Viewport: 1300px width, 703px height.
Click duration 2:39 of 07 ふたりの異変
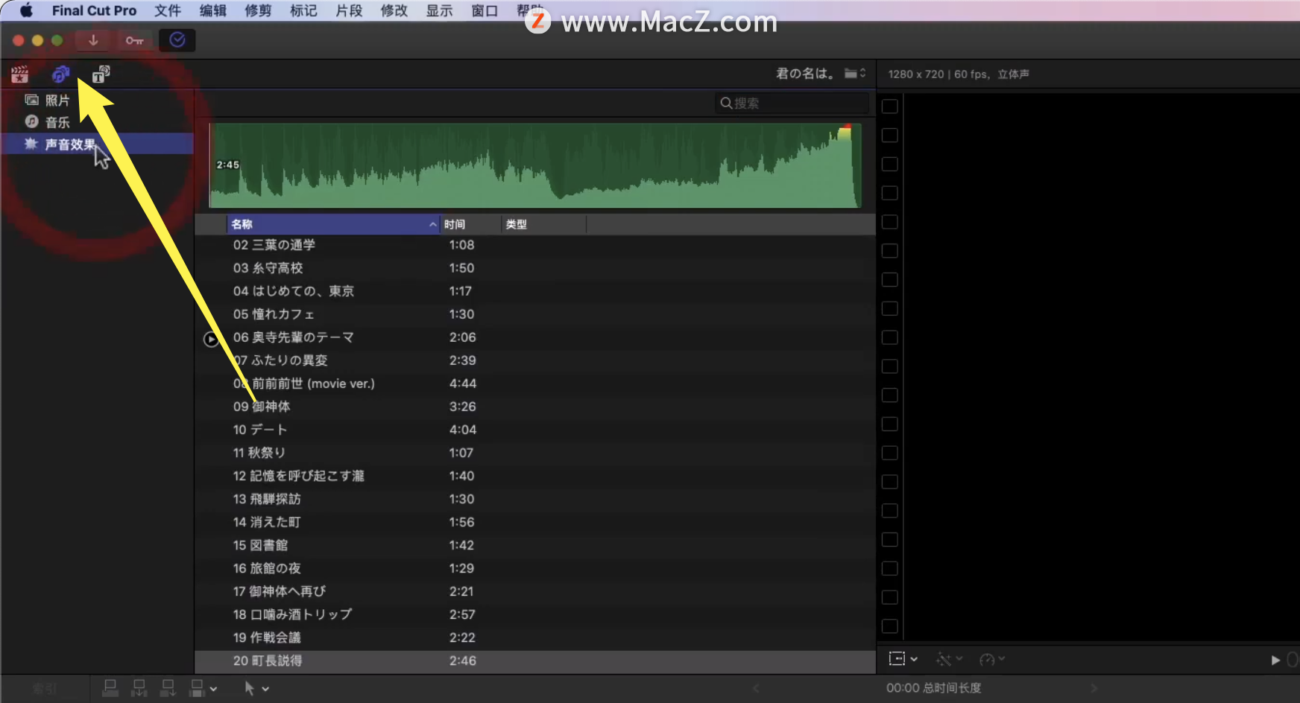[x=463, y=360]
